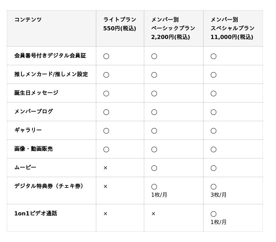
Task: Click the デジタル特典券（チェキ券） row label
Action: (x=49, y=186)
